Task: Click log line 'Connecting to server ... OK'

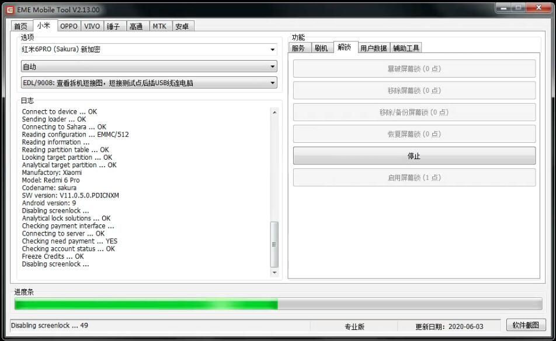Action: [x=63, y=234]
